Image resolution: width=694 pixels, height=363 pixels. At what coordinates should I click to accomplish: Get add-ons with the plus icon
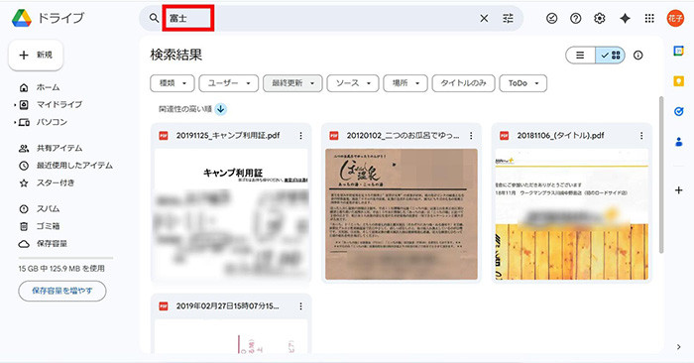[678, 190]
